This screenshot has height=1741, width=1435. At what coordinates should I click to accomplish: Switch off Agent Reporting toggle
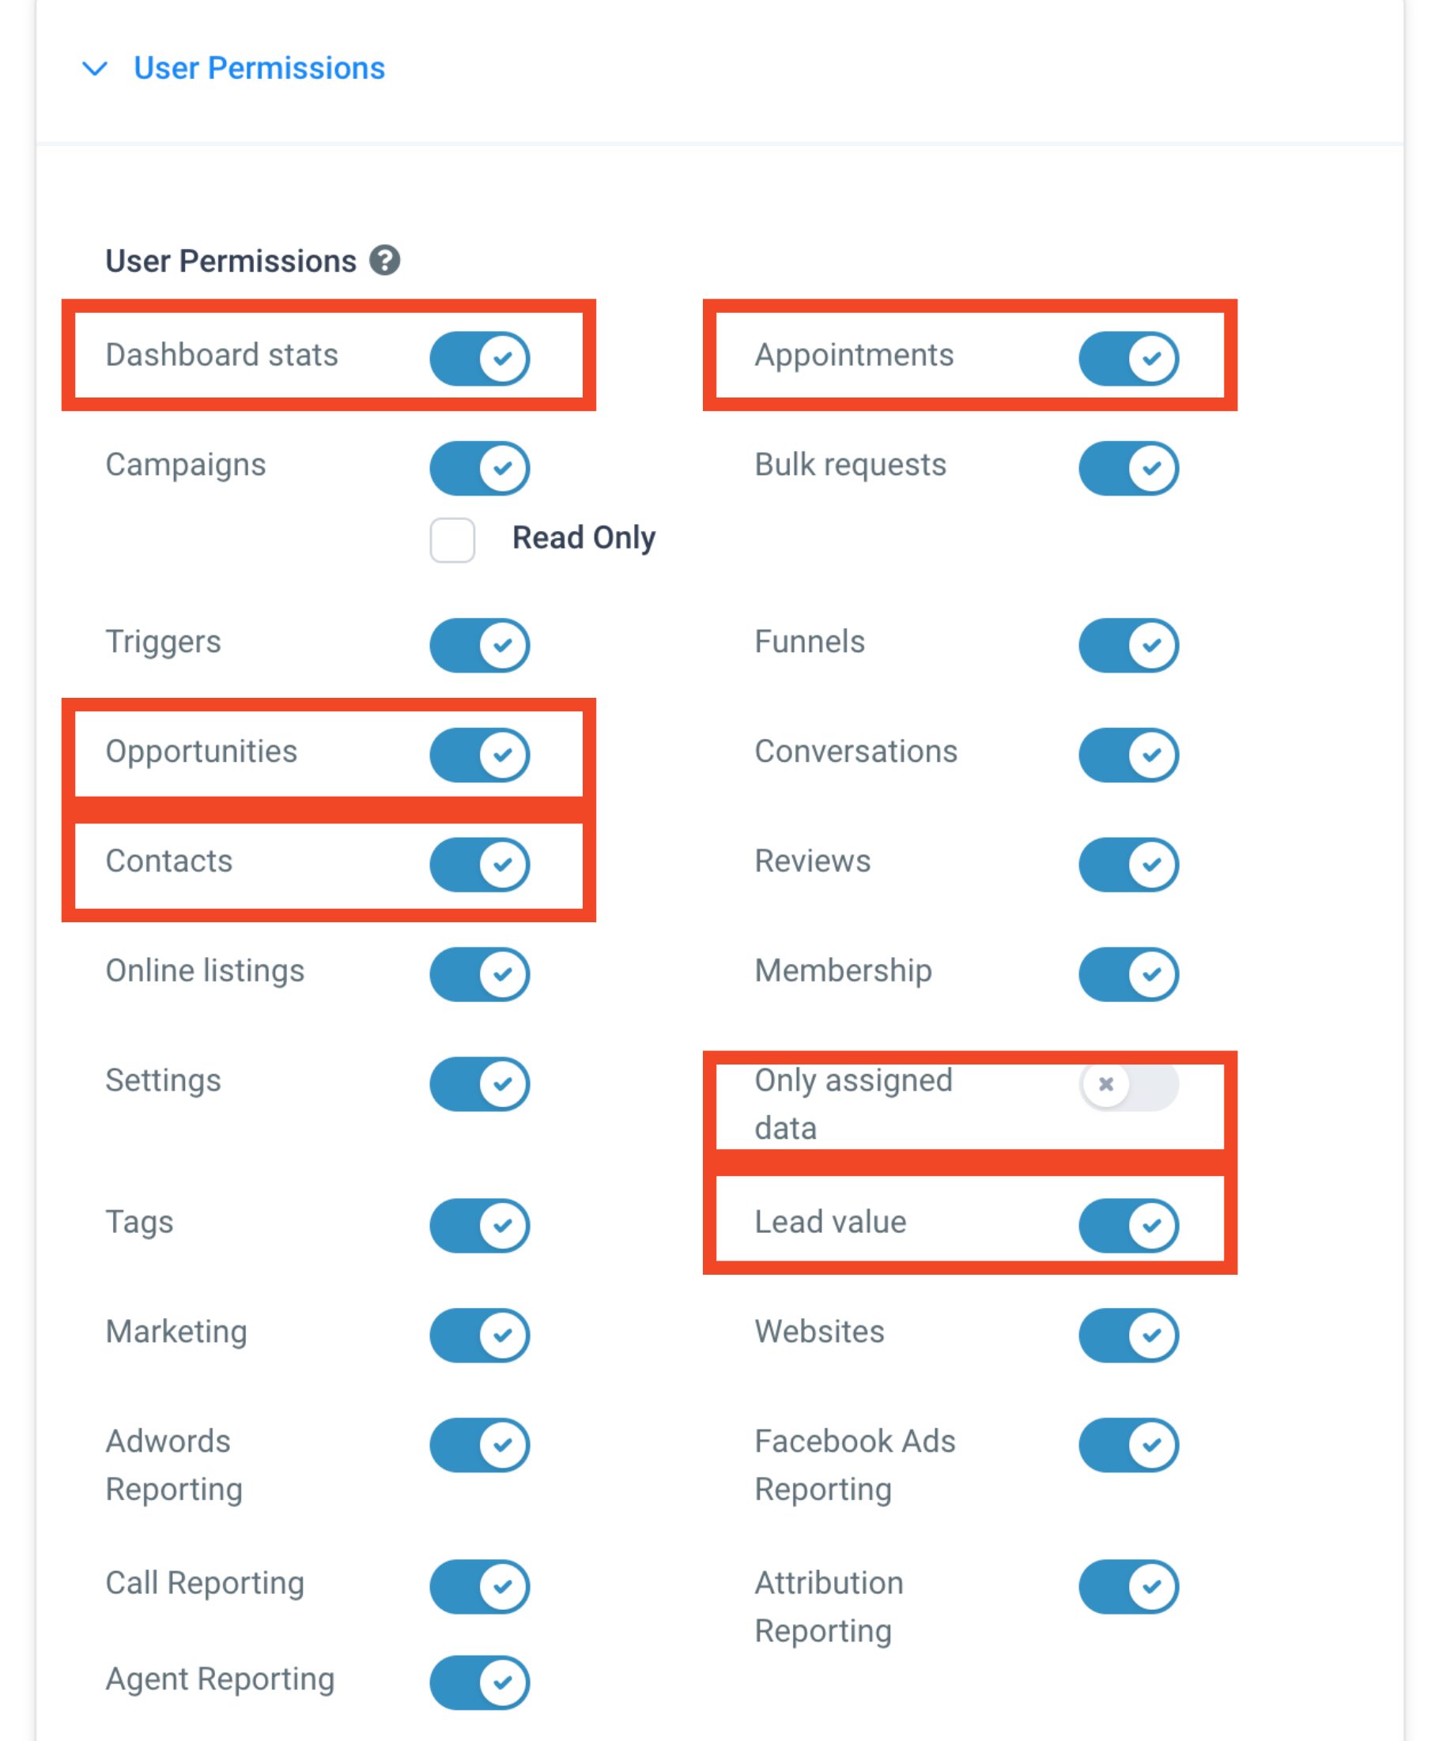point(479,1682)
